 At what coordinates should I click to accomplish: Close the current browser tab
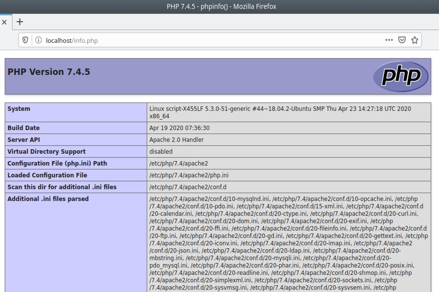tap(4, 22)
